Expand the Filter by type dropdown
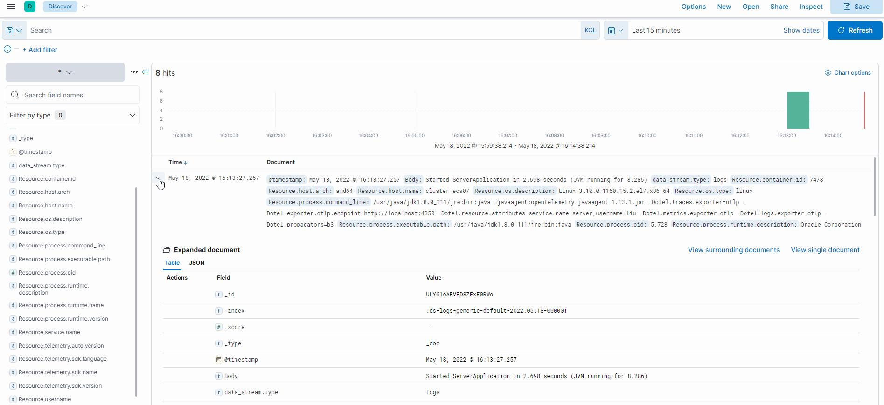Screen dimensions: 884x405 (x=72, y=115)
